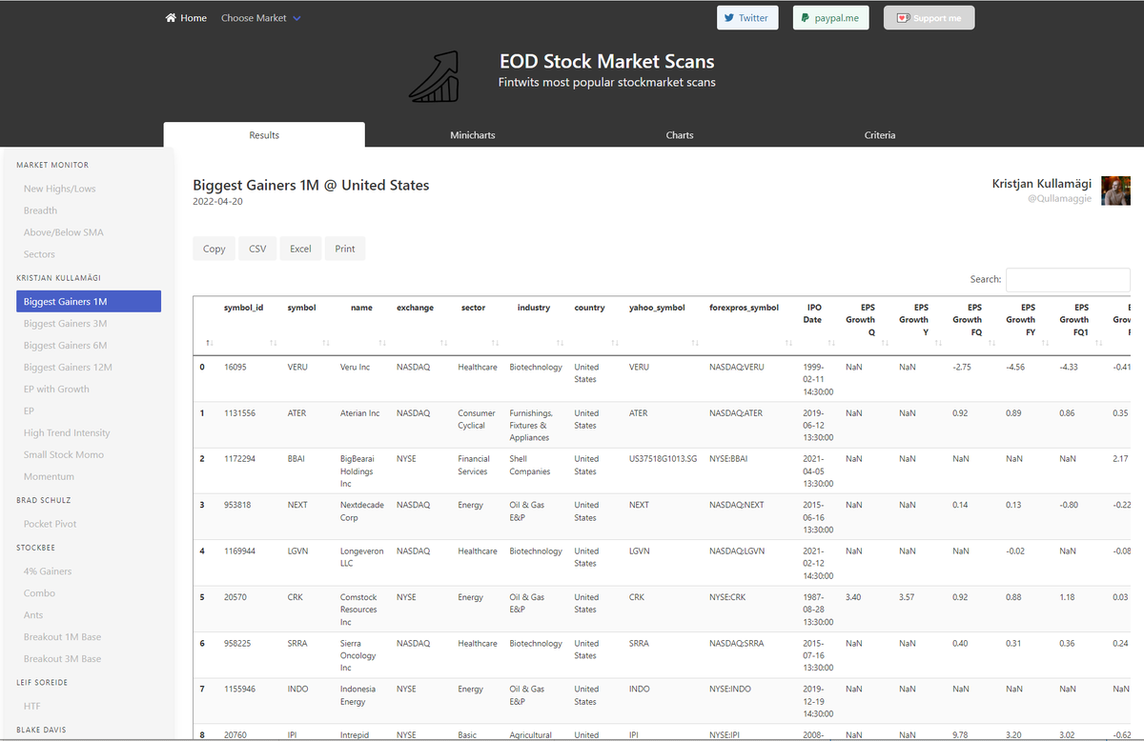Click Kristjan Kullamägi profile avatar
This screenshot has height=741, width=1144.
click(x=1115, y=190)
